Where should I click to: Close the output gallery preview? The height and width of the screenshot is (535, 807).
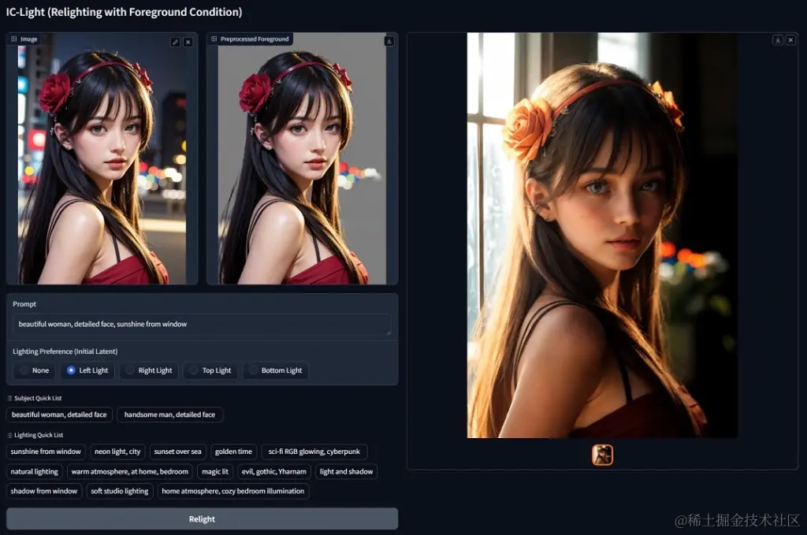pos(790,40)
